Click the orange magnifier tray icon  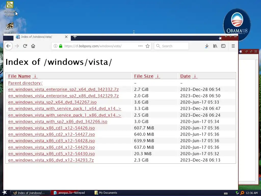(x=242, y=193)
